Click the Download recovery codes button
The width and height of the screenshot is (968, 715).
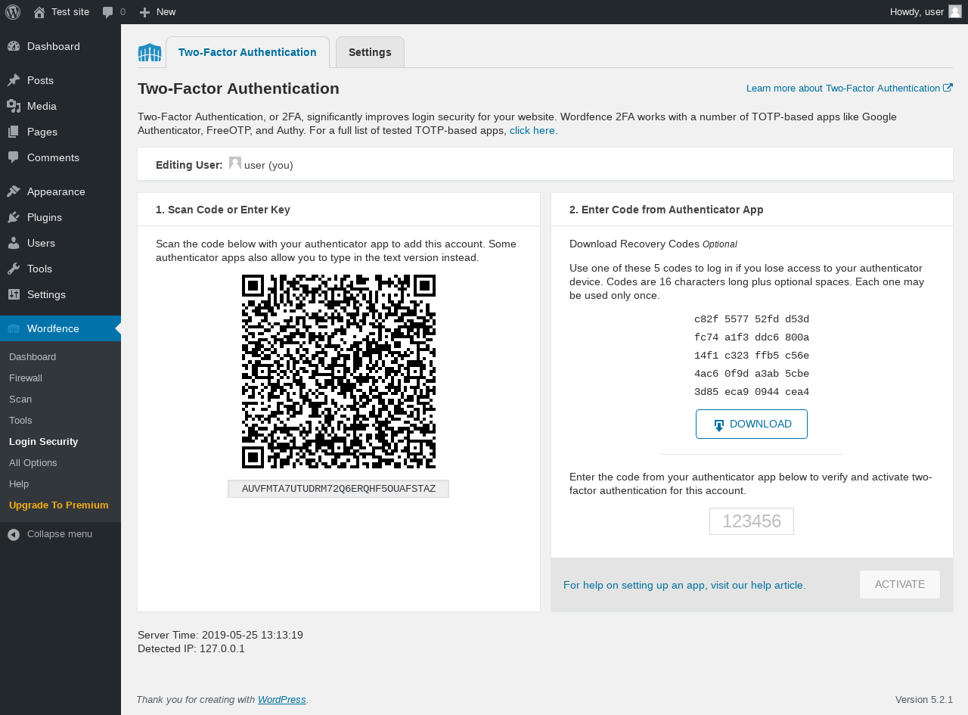coord(752,424)
